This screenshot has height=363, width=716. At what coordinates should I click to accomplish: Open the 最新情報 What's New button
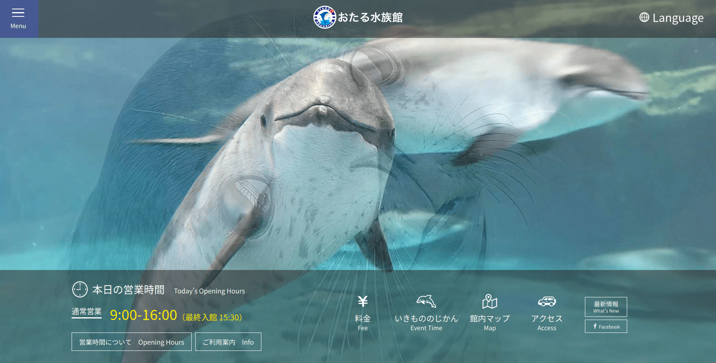point(606,307)
